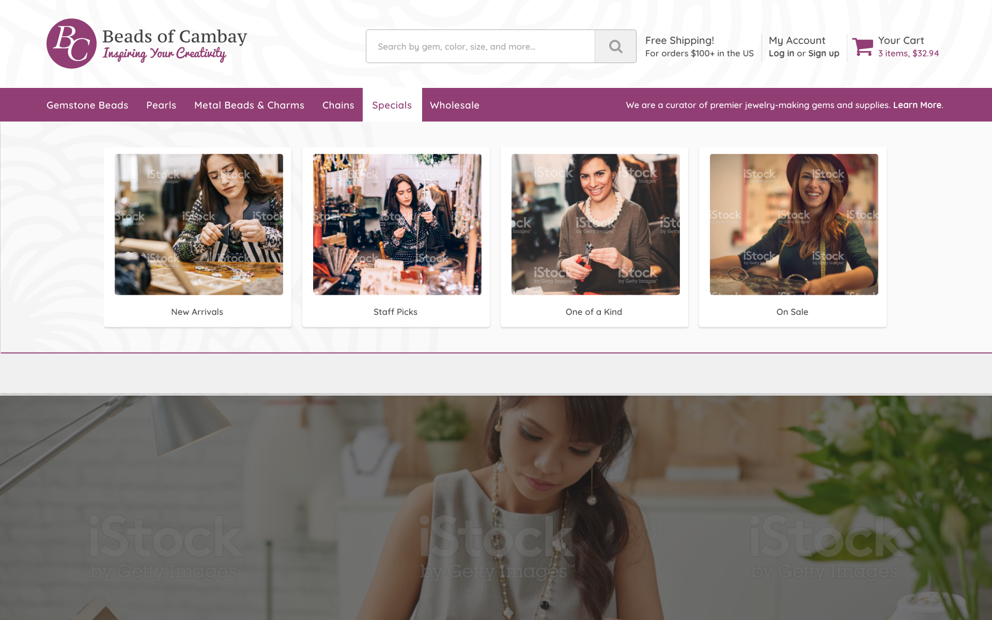Click the Beads of Cambay title
This screenshot has height=620, width=992.
point(175,36)
